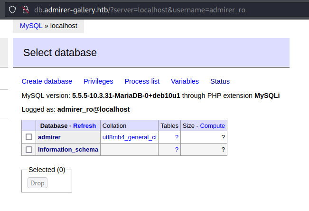Click the utf8mb4_general_ci collation link
This screenshot has height=211, width=309.
coord(129,137)
